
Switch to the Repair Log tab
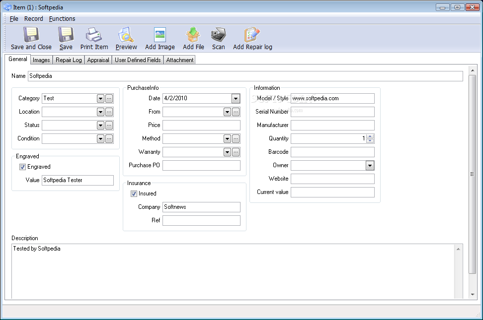pos(69,60)
